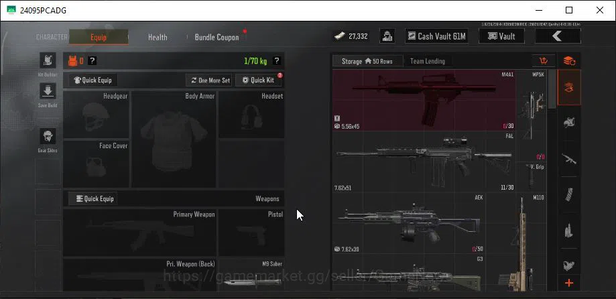Select the empty Body Armor slot
The image size is (616, 299).
[174, 139]
